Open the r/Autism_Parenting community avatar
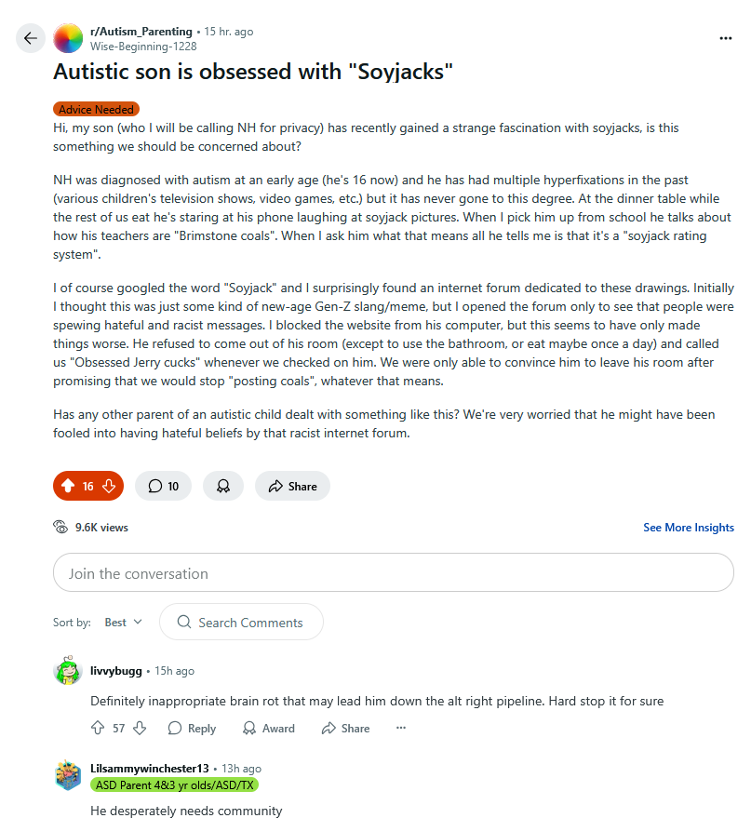This screenshot has width=751, height=818. coord(68,38)
